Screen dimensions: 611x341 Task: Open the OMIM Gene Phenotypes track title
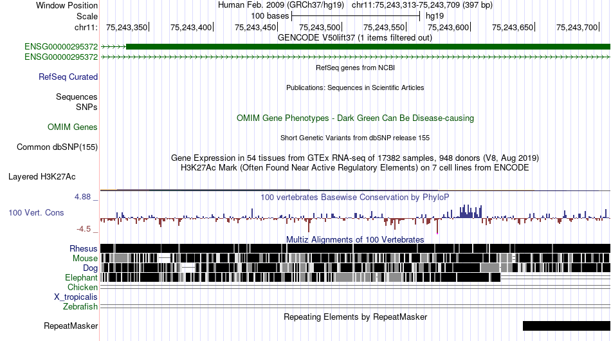355,118
